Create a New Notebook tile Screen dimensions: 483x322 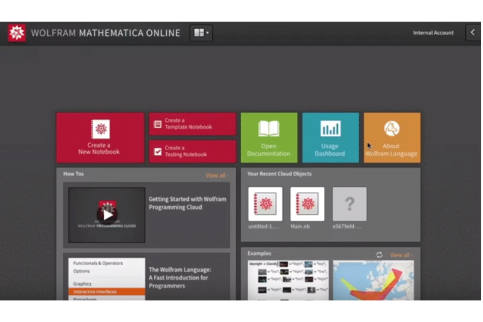coord(100,138)
